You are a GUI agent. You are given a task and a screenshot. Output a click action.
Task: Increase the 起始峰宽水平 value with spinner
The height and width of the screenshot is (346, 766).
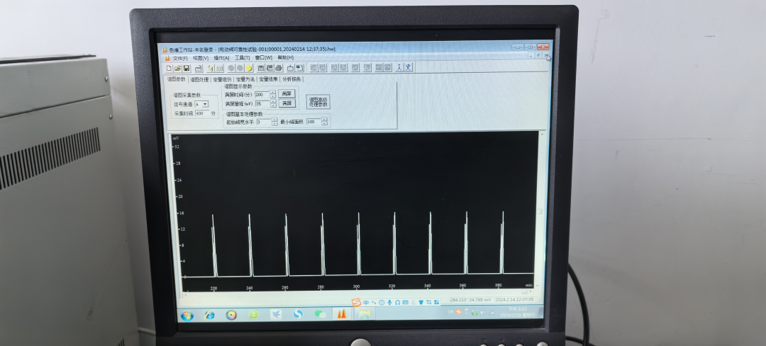coord(274,120)
